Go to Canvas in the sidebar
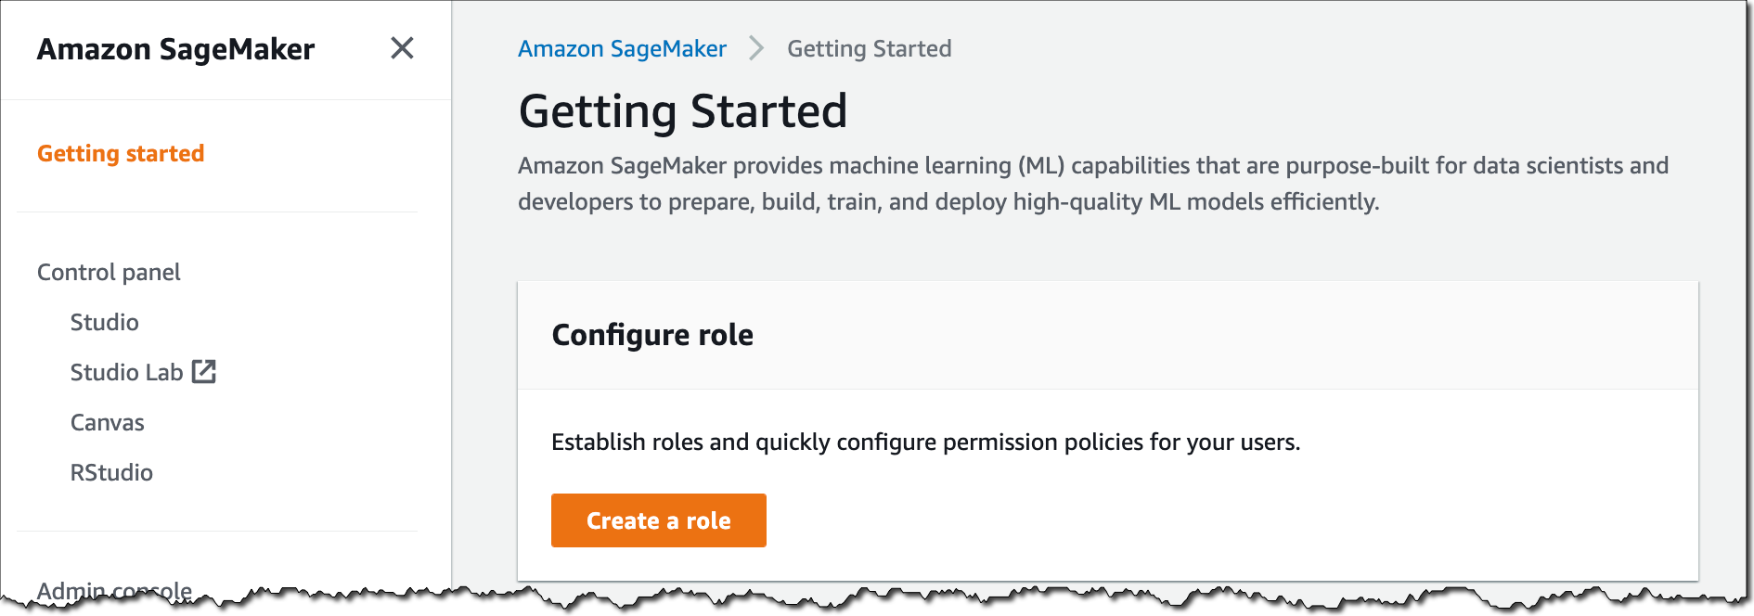Screen dimensions: 1754x616 point(108,422)
